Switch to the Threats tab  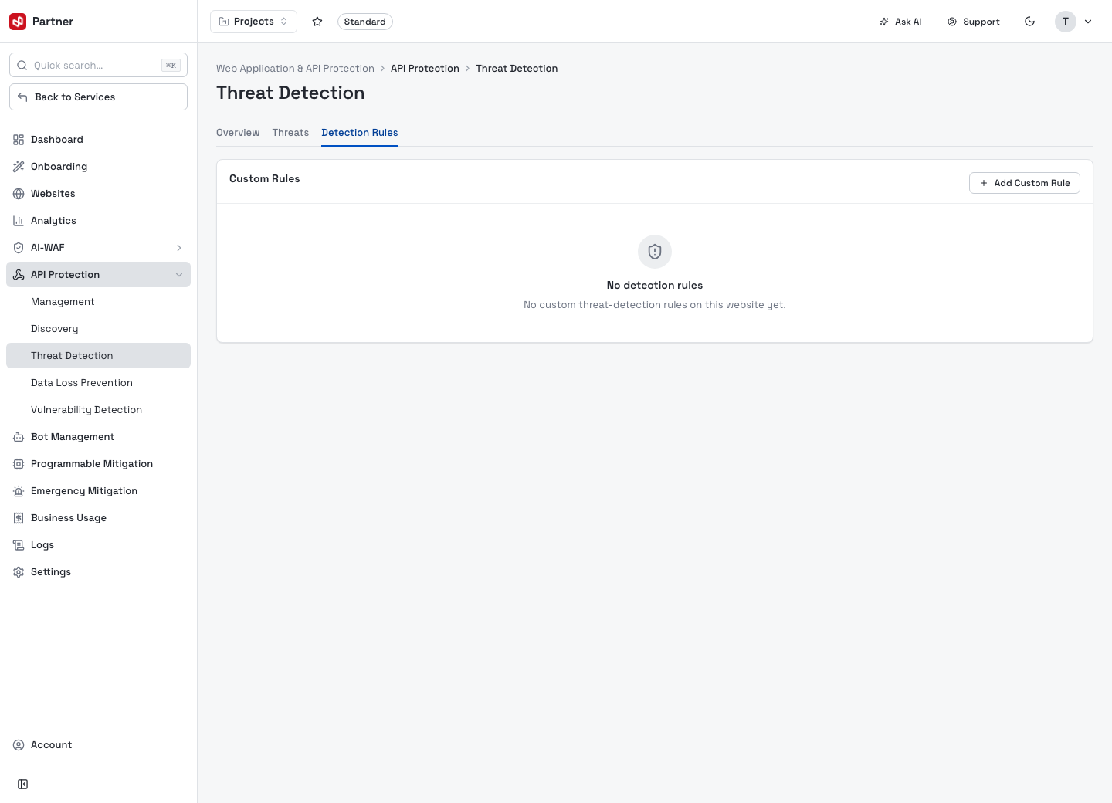coord(290,133)
